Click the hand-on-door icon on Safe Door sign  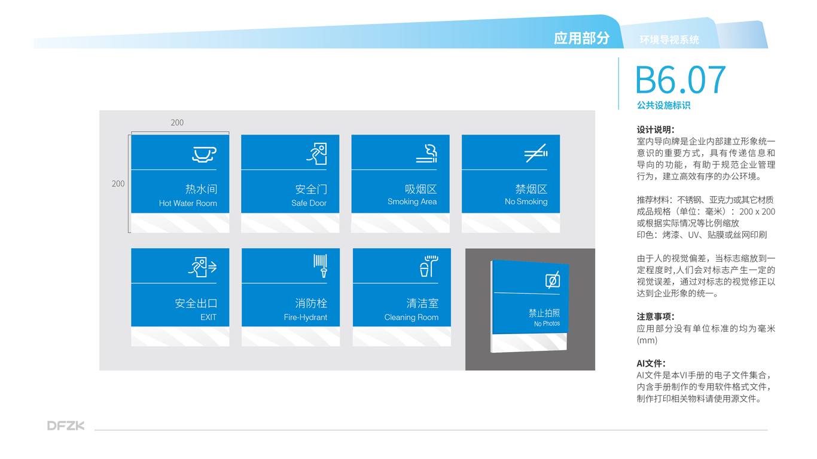pyautogui.click(x=317, y=154)
